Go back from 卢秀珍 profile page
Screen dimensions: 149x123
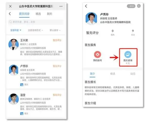[86, 6]
